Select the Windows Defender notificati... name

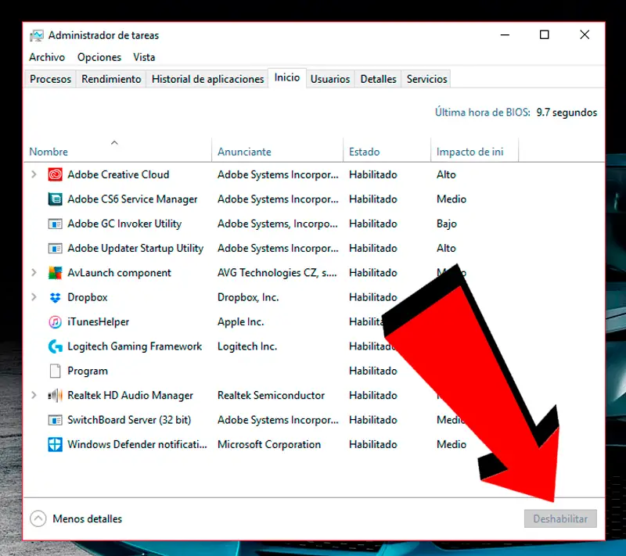pyautogui.click(x=138, y=444)
